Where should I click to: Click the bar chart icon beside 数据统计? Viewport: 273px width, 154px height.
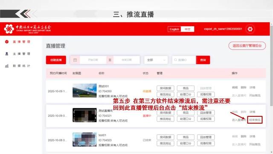(7, 66)
